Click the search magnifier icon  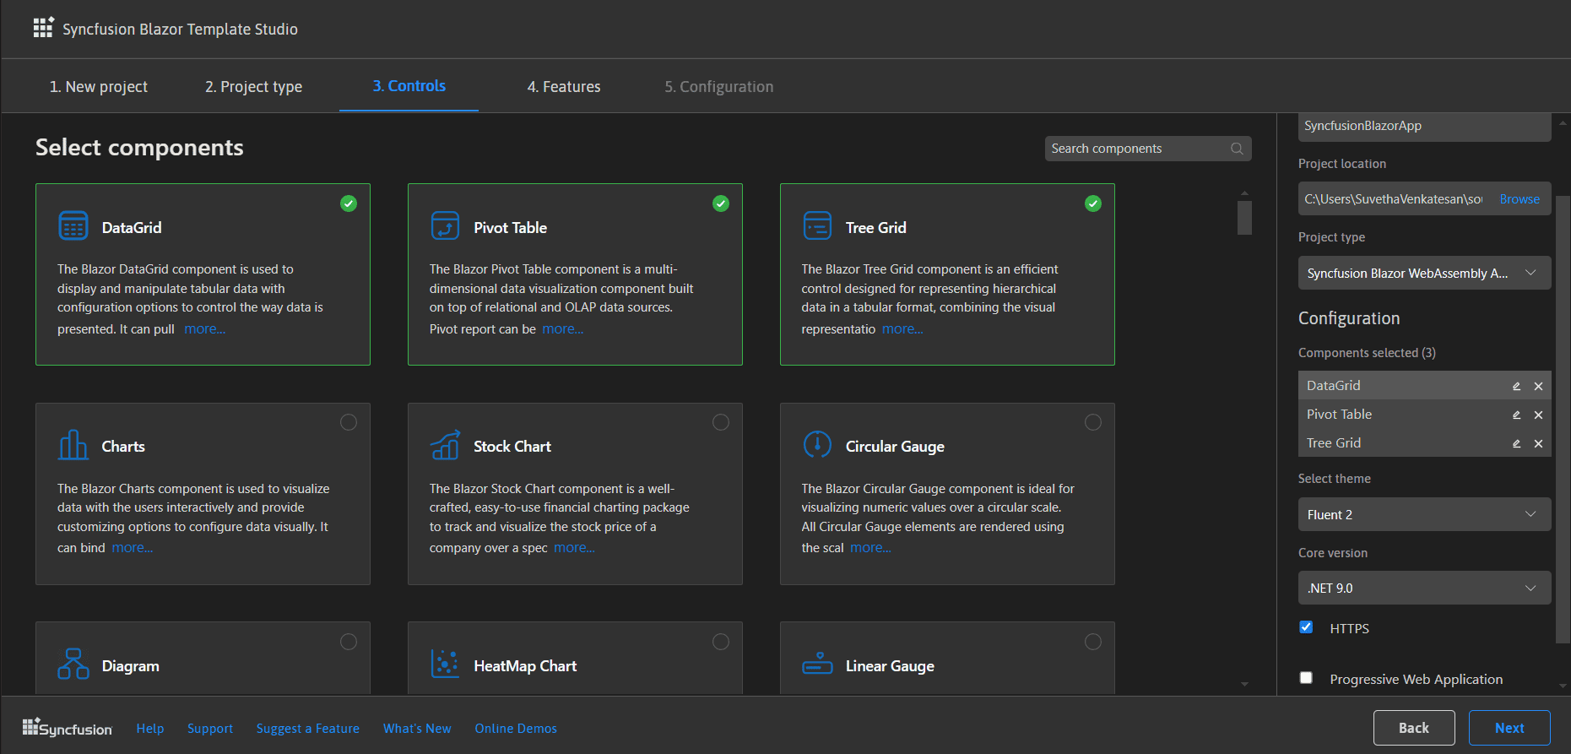coord(1237,149)
